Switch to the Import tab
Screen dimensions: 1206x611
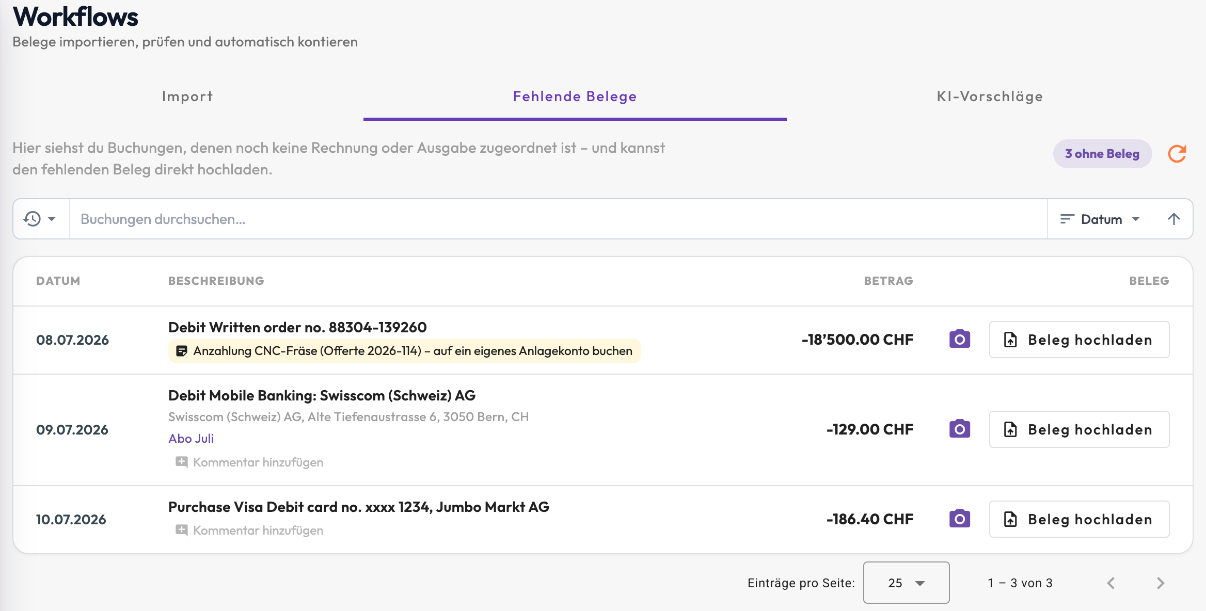click(x=187, y=97)
